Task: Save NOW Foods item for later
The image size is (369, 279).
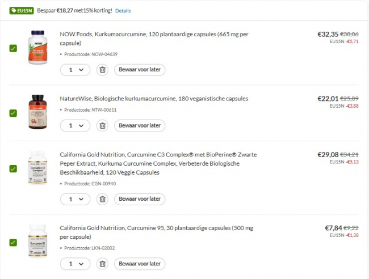Action: pos(140,70)
